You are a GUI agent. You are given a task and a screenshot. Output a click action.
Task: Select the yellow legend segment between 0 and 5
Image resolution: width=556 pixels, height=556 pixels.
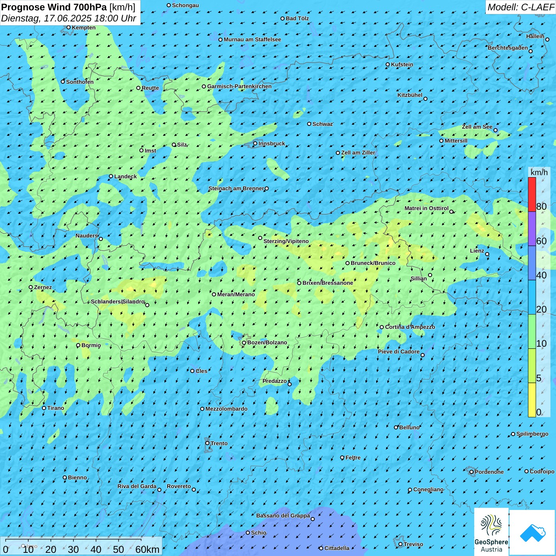[532, 400]
